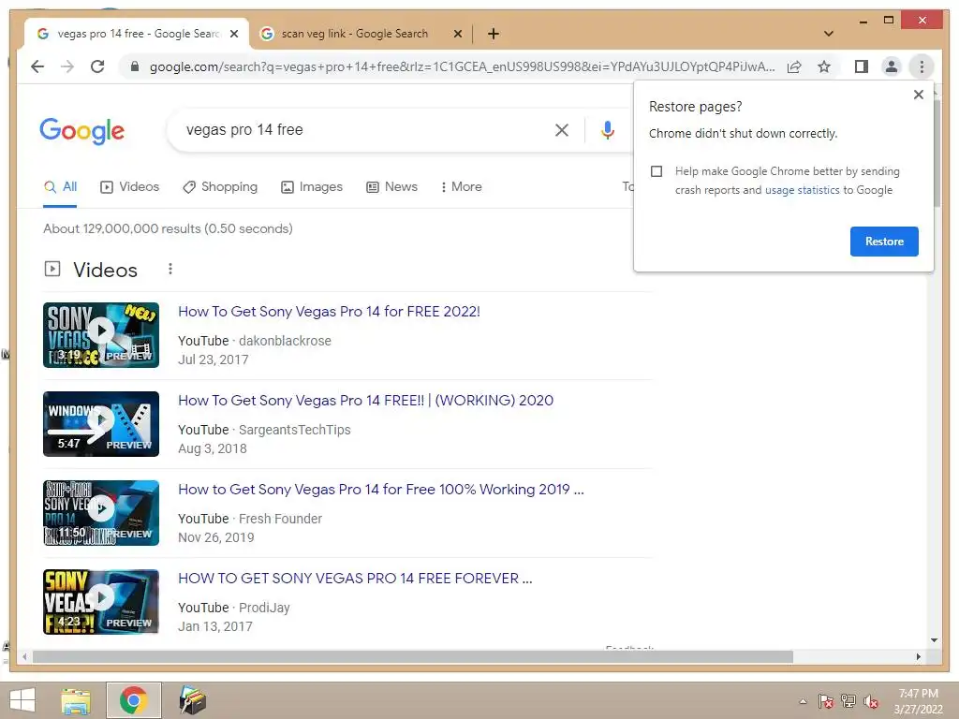Open '100% Working 2019' video link
The width and height of the screenshot is (959, 719).
pyautogui.click(x=380, y=490)
